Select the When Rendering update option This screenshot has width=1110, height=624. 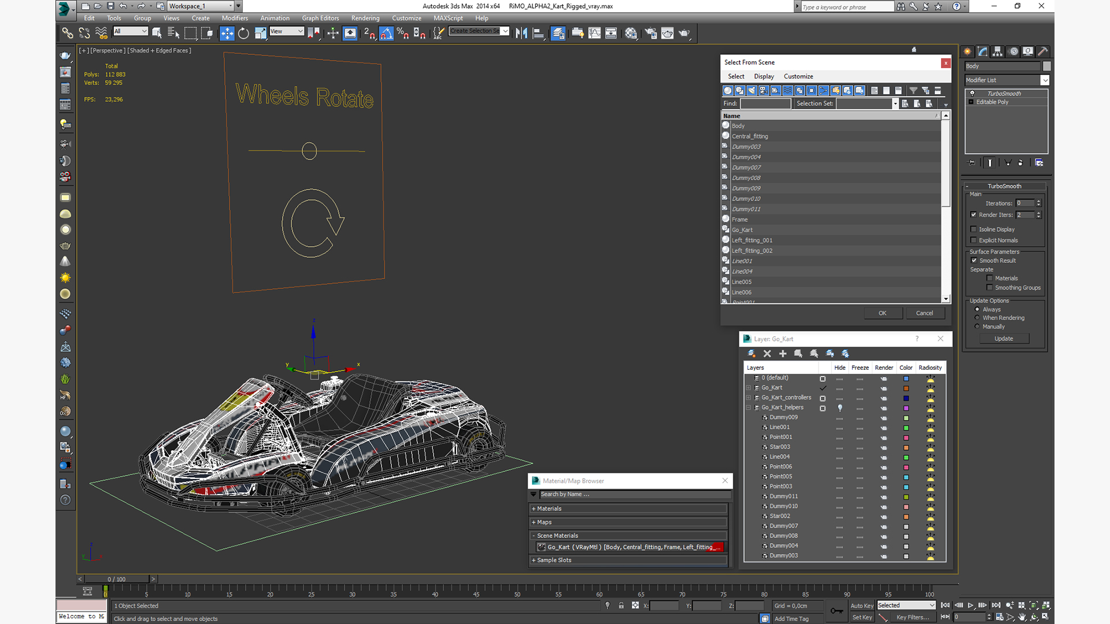(978, 318)
